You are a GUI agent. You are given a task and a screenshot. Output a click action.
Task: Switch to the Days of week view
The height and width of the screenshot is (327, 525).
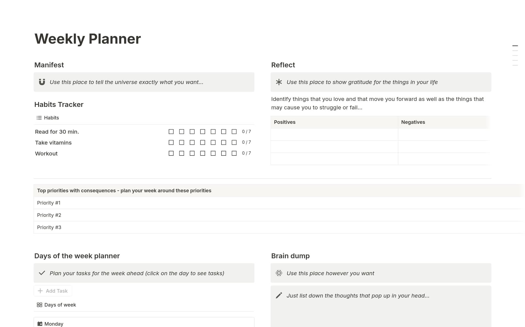click(x=60, y=305)
